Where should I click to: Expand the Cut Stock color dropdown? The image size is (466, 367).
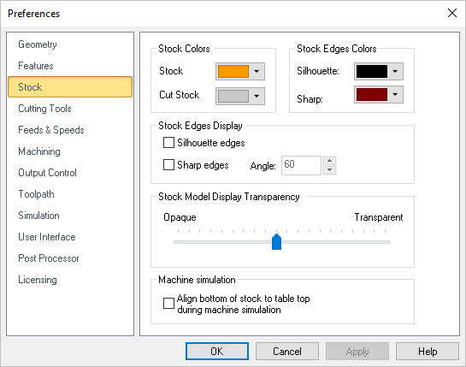[x=257, y=96]
